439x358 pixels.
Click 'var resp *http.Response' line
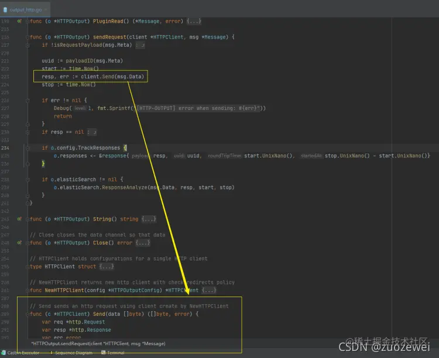76,330
